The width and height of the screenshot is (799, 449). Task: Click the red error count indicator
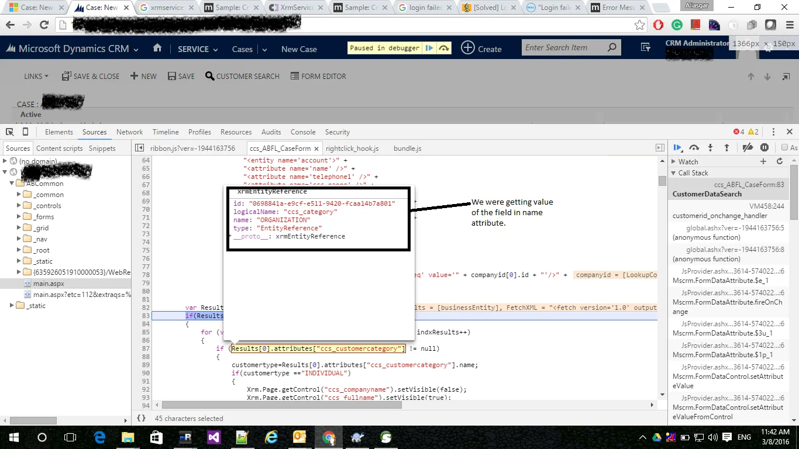(x=739, y=132)
